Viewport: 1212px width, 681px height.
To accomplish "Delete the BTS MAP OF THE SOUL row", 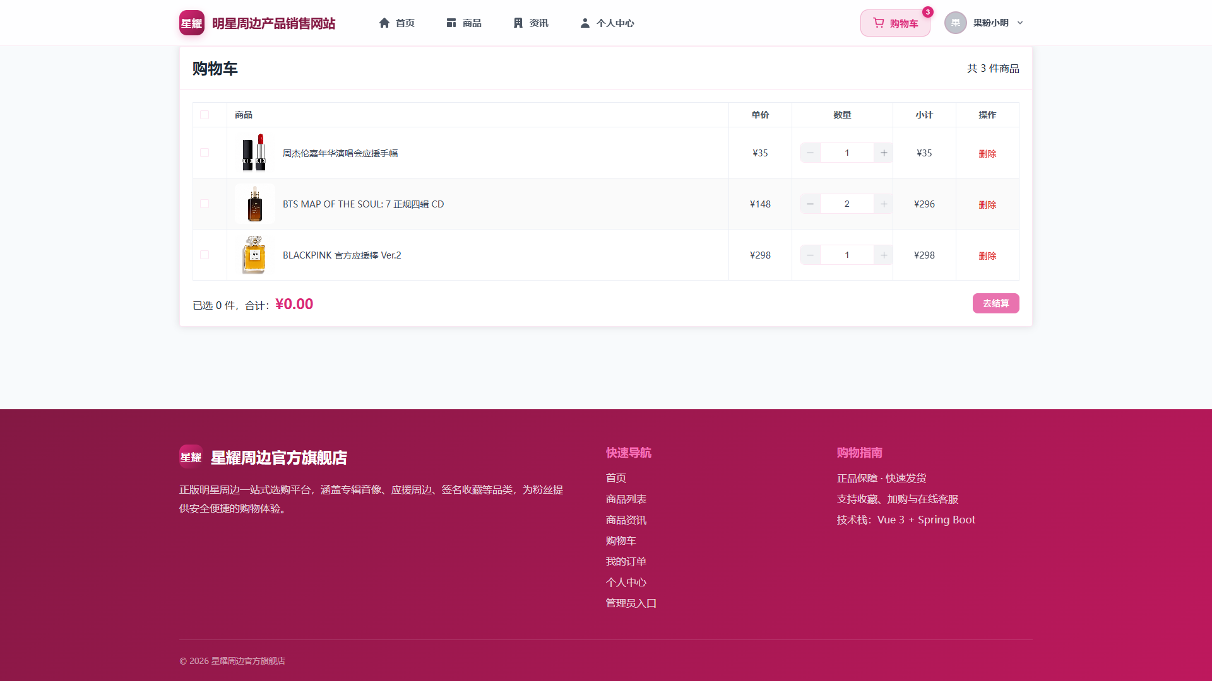I will click(987, 204).
